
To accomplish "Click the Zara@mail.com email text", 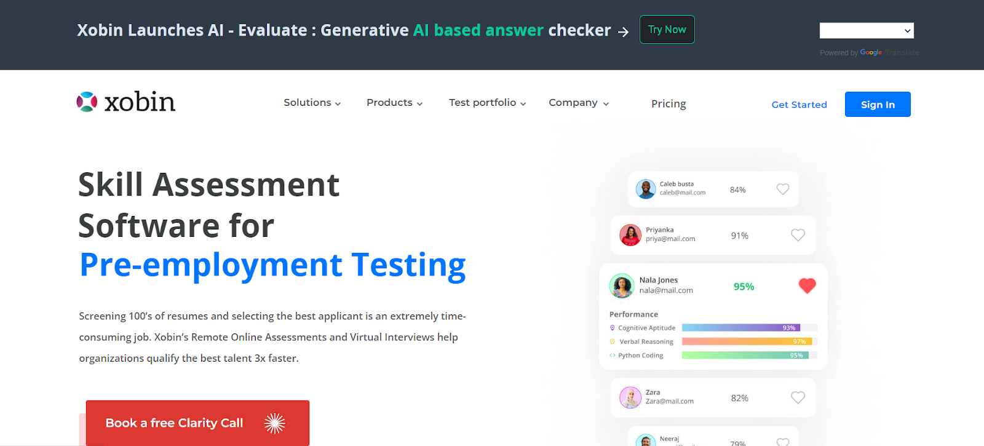I will (x=670, y=401).
